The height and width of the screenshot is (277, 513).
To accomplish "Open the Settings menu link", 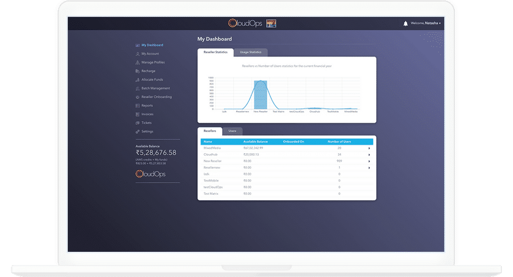I will point(147,132).
